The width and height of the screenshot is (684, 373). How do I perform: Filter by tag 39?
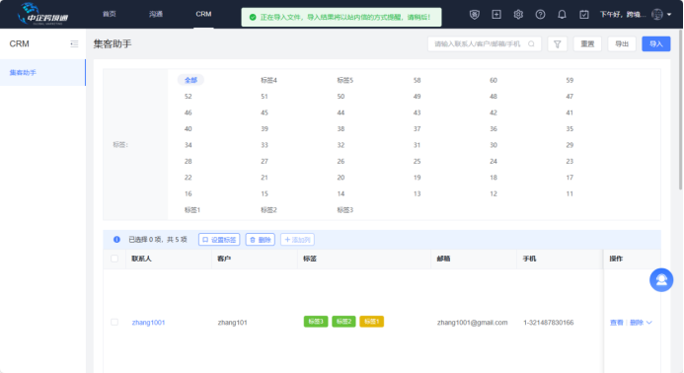point(265,128)
